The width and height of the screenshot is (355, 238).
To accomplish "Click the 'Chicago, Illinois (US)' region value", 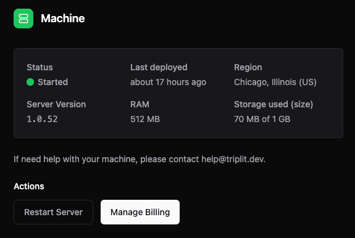I will coord(275,82).
